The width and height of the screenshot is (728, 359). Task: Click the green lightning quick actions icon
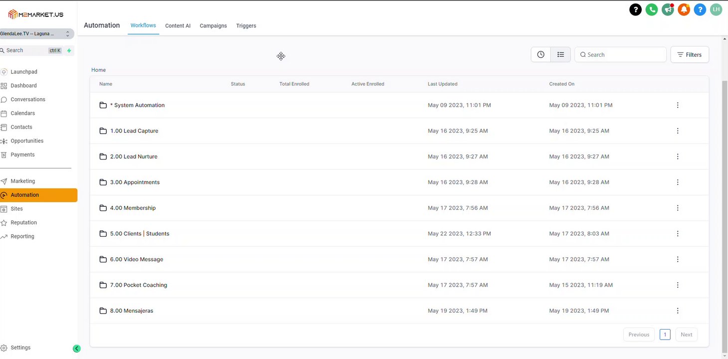pos(69,50)
